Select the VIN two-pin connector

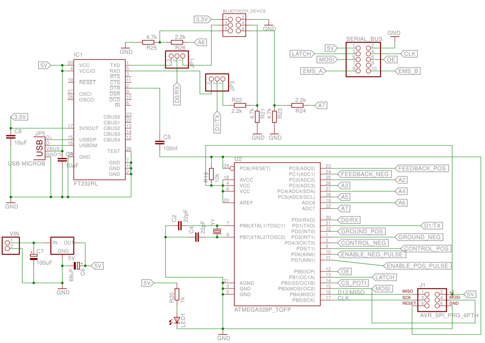tap(11, 246)
